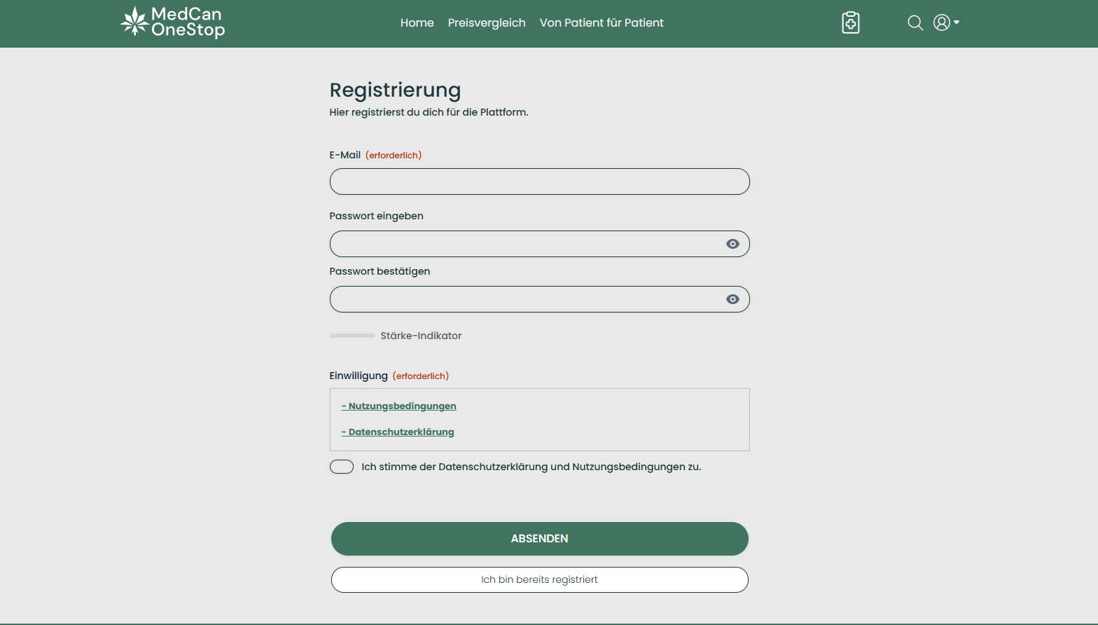The image size is (1098, 625).
Task: Click the user account avatar icon
Action: (942, 22)
